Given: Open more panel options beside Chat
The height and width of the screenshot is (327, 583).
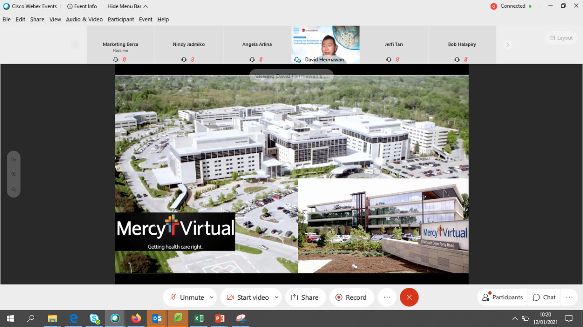Looking at the screenshot, I should [x=569, y=297].
